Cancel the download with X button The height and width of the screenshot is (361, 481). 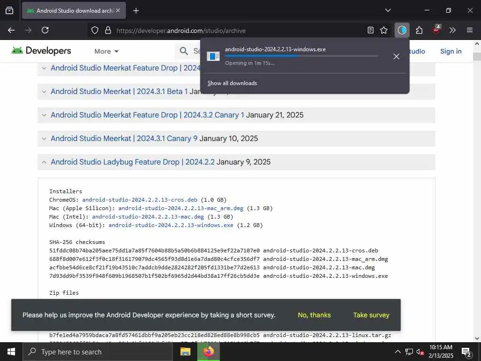[396, 56]
